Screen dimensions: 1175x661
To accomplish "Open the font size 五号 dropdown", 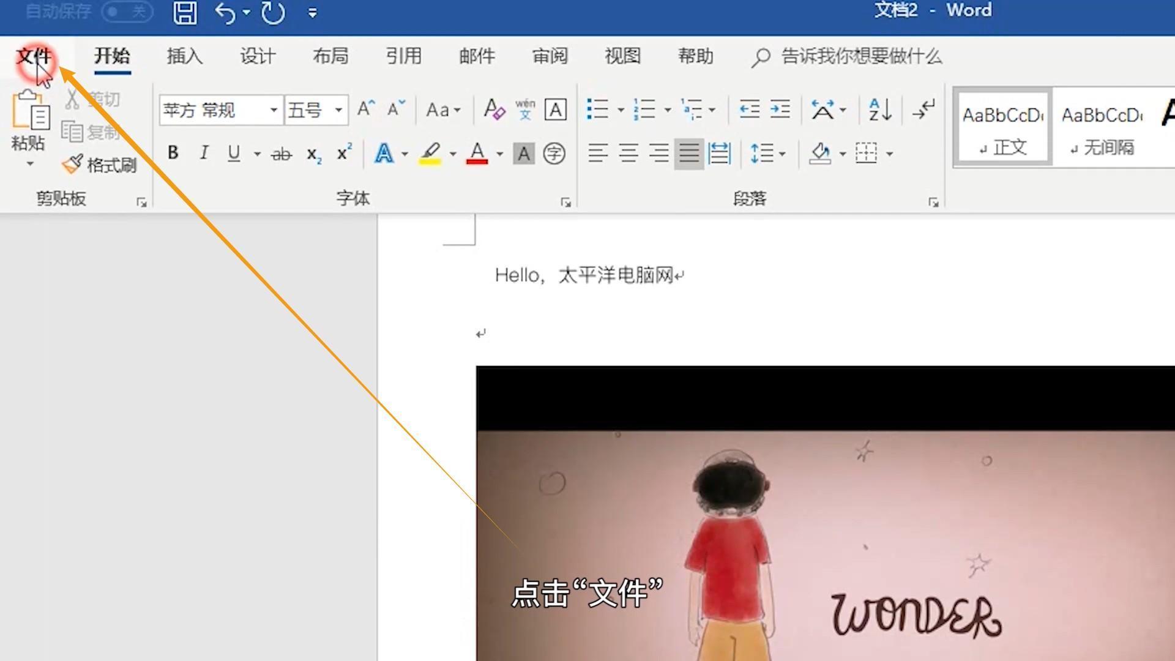I will click(x=338, y=110).
